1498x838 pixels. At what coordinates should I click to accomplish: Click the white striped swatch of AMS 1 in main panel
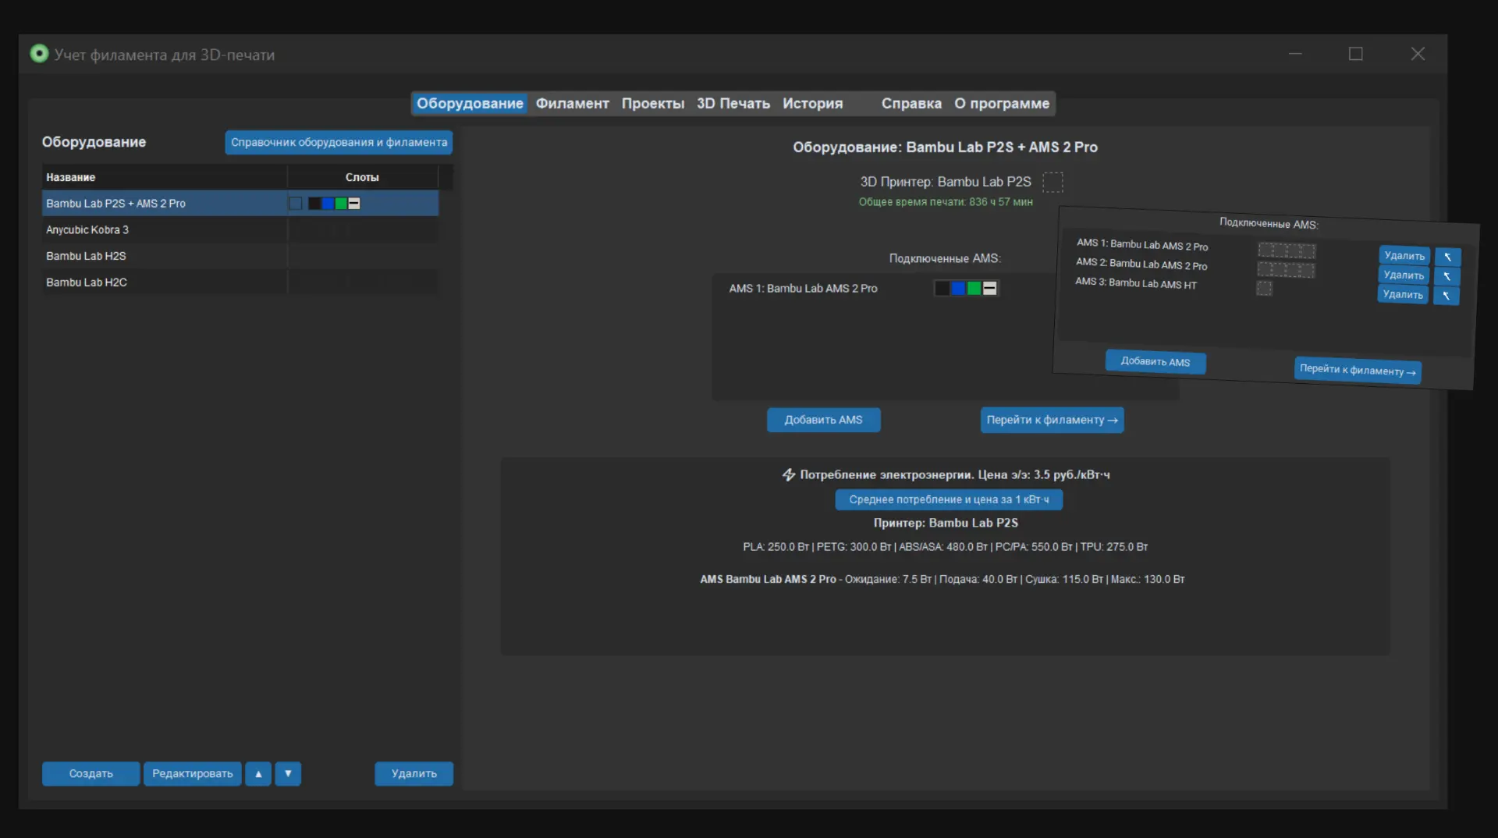click(989, 288)
